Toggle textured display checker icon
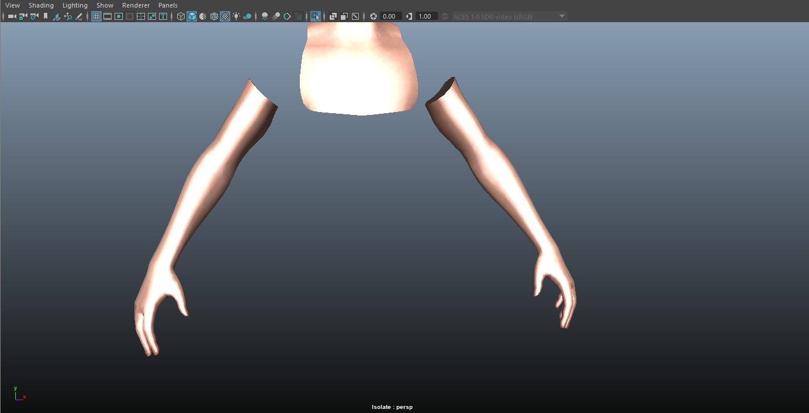Image resolution: width=809 pixels, height=413 pixels. click(225, 16)
